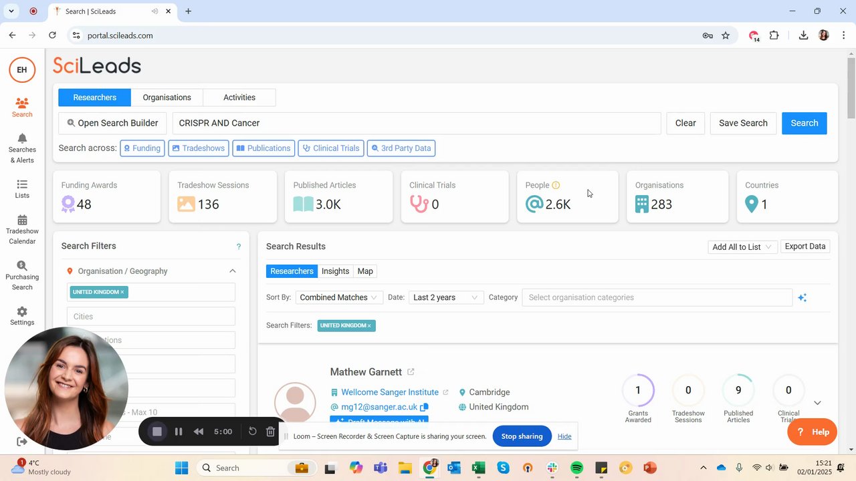Open Mathew Garnett external link icon
Viewport: 856px width, 481px height.
coord(411,372)
